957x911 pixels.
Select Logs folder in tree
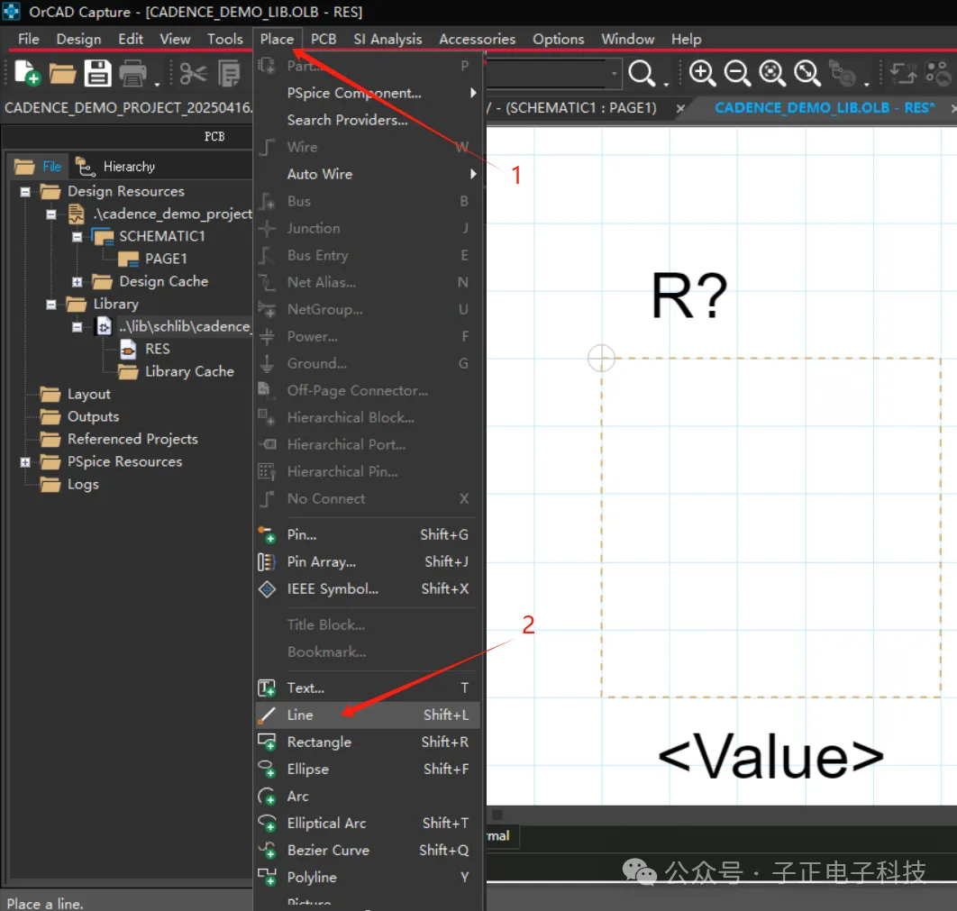click(x=83, y=485)
